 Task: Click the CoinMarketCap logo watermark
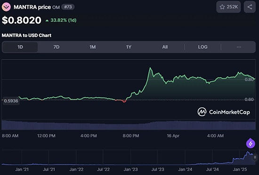click(x=224, y=112)
